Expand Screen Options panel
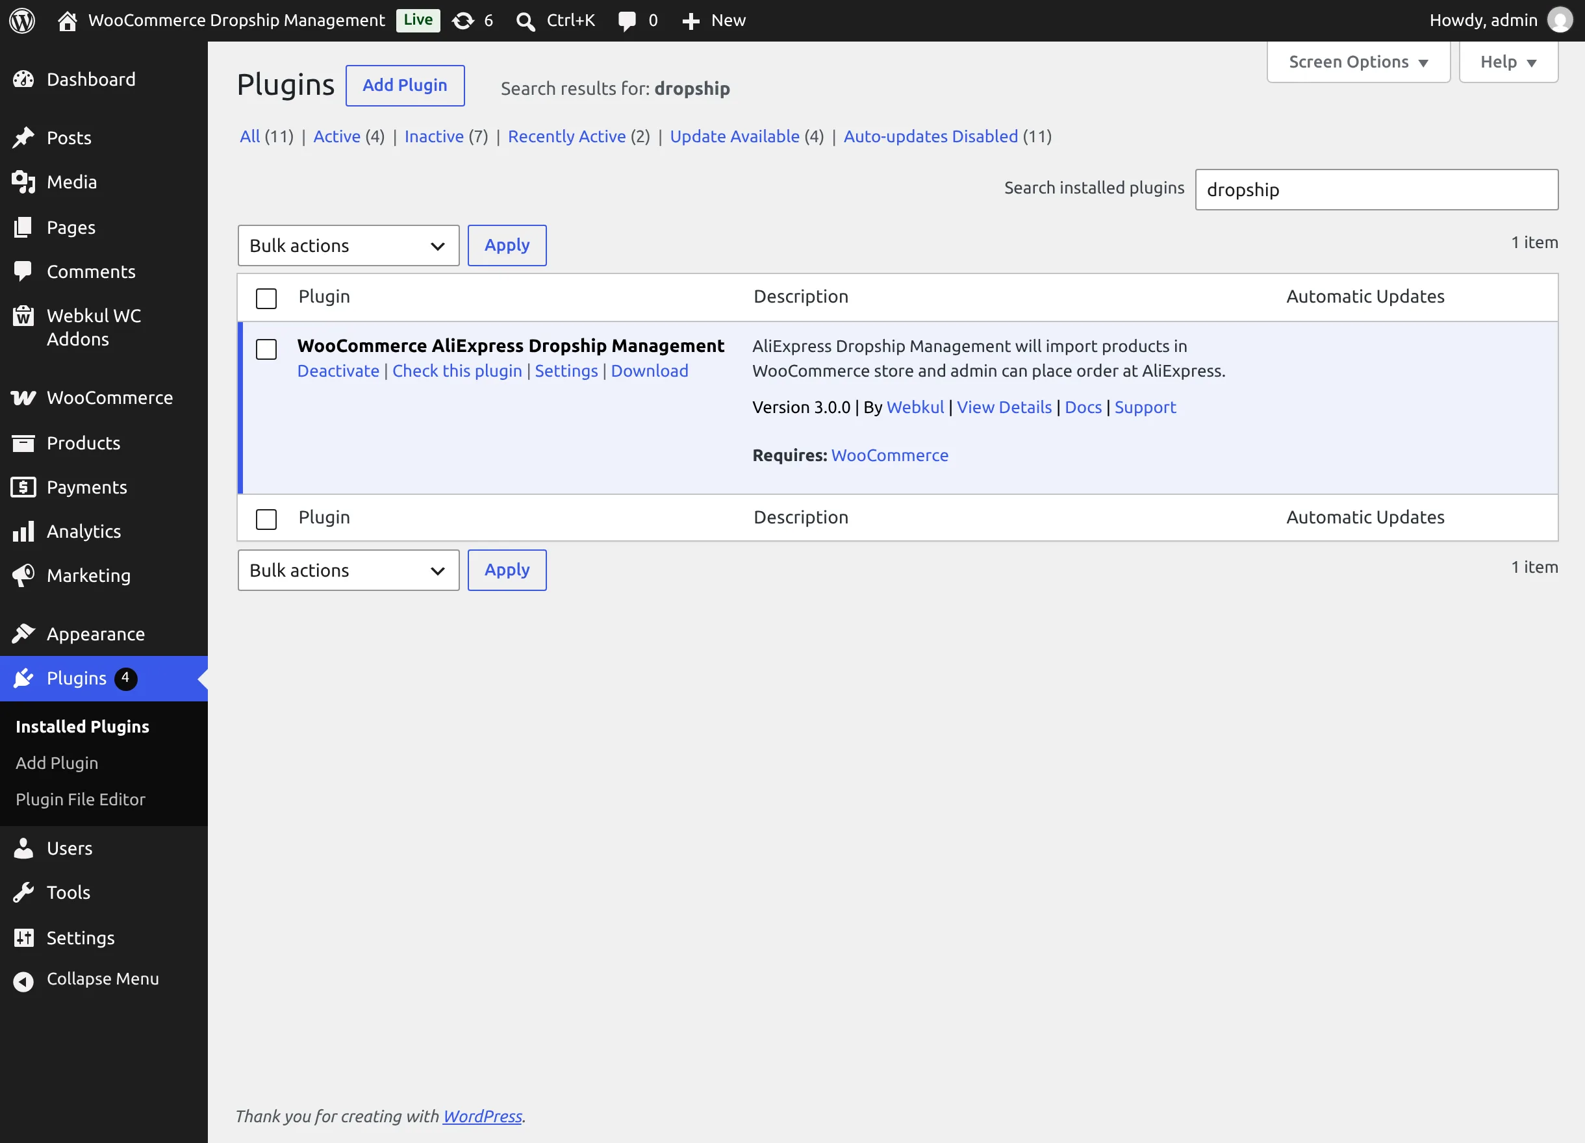The width and height of the screenshot is (1585, 1143). tap(1358, 62)
